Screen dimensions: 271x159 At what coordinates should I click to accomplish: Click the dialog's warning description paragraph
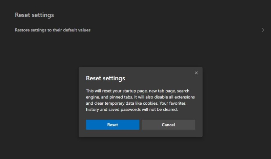[140, 100]
